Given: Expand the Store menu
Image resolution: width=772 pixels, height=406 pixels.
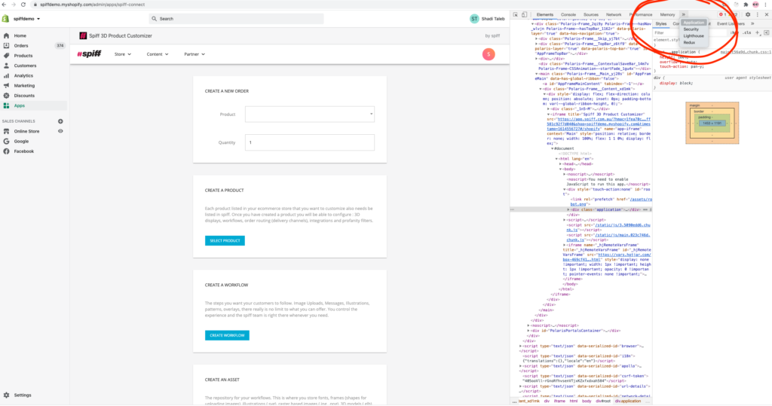Looking at the screenshot, I should coord(123,54).
